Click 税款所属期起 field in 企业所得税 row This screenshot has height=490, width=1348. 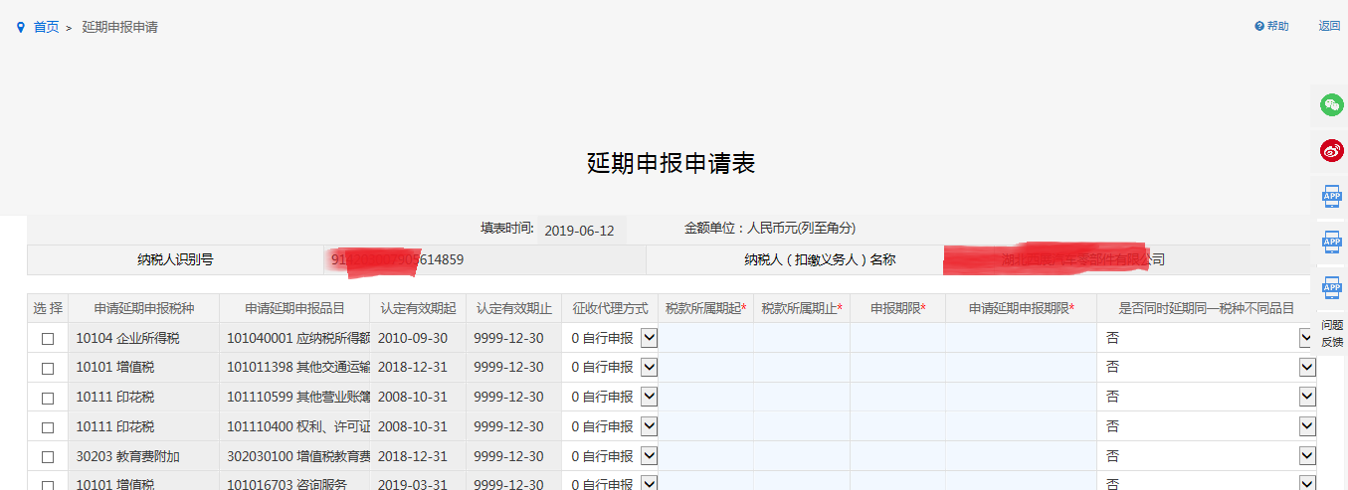(x=705, y=338)
